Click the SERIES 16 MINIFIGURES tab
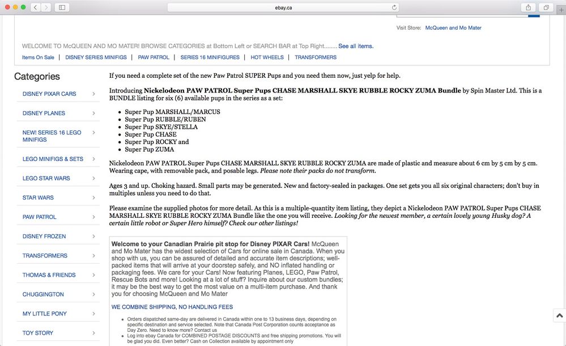 pos(211,57)
